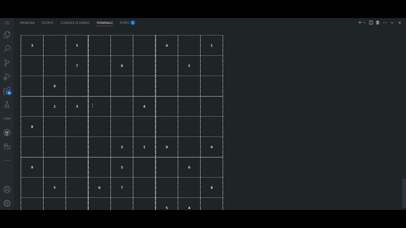Switch to the PORTE tab

pyautogui.click(x=127, y=23)
